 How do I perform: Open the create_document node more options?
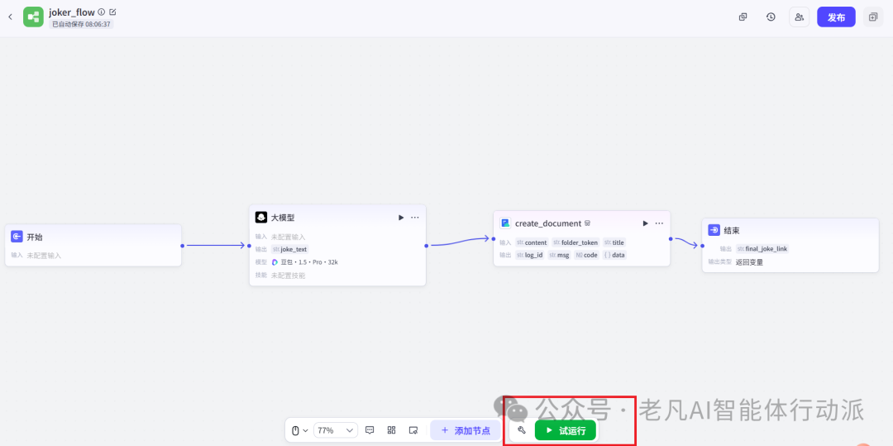(659, 223)
